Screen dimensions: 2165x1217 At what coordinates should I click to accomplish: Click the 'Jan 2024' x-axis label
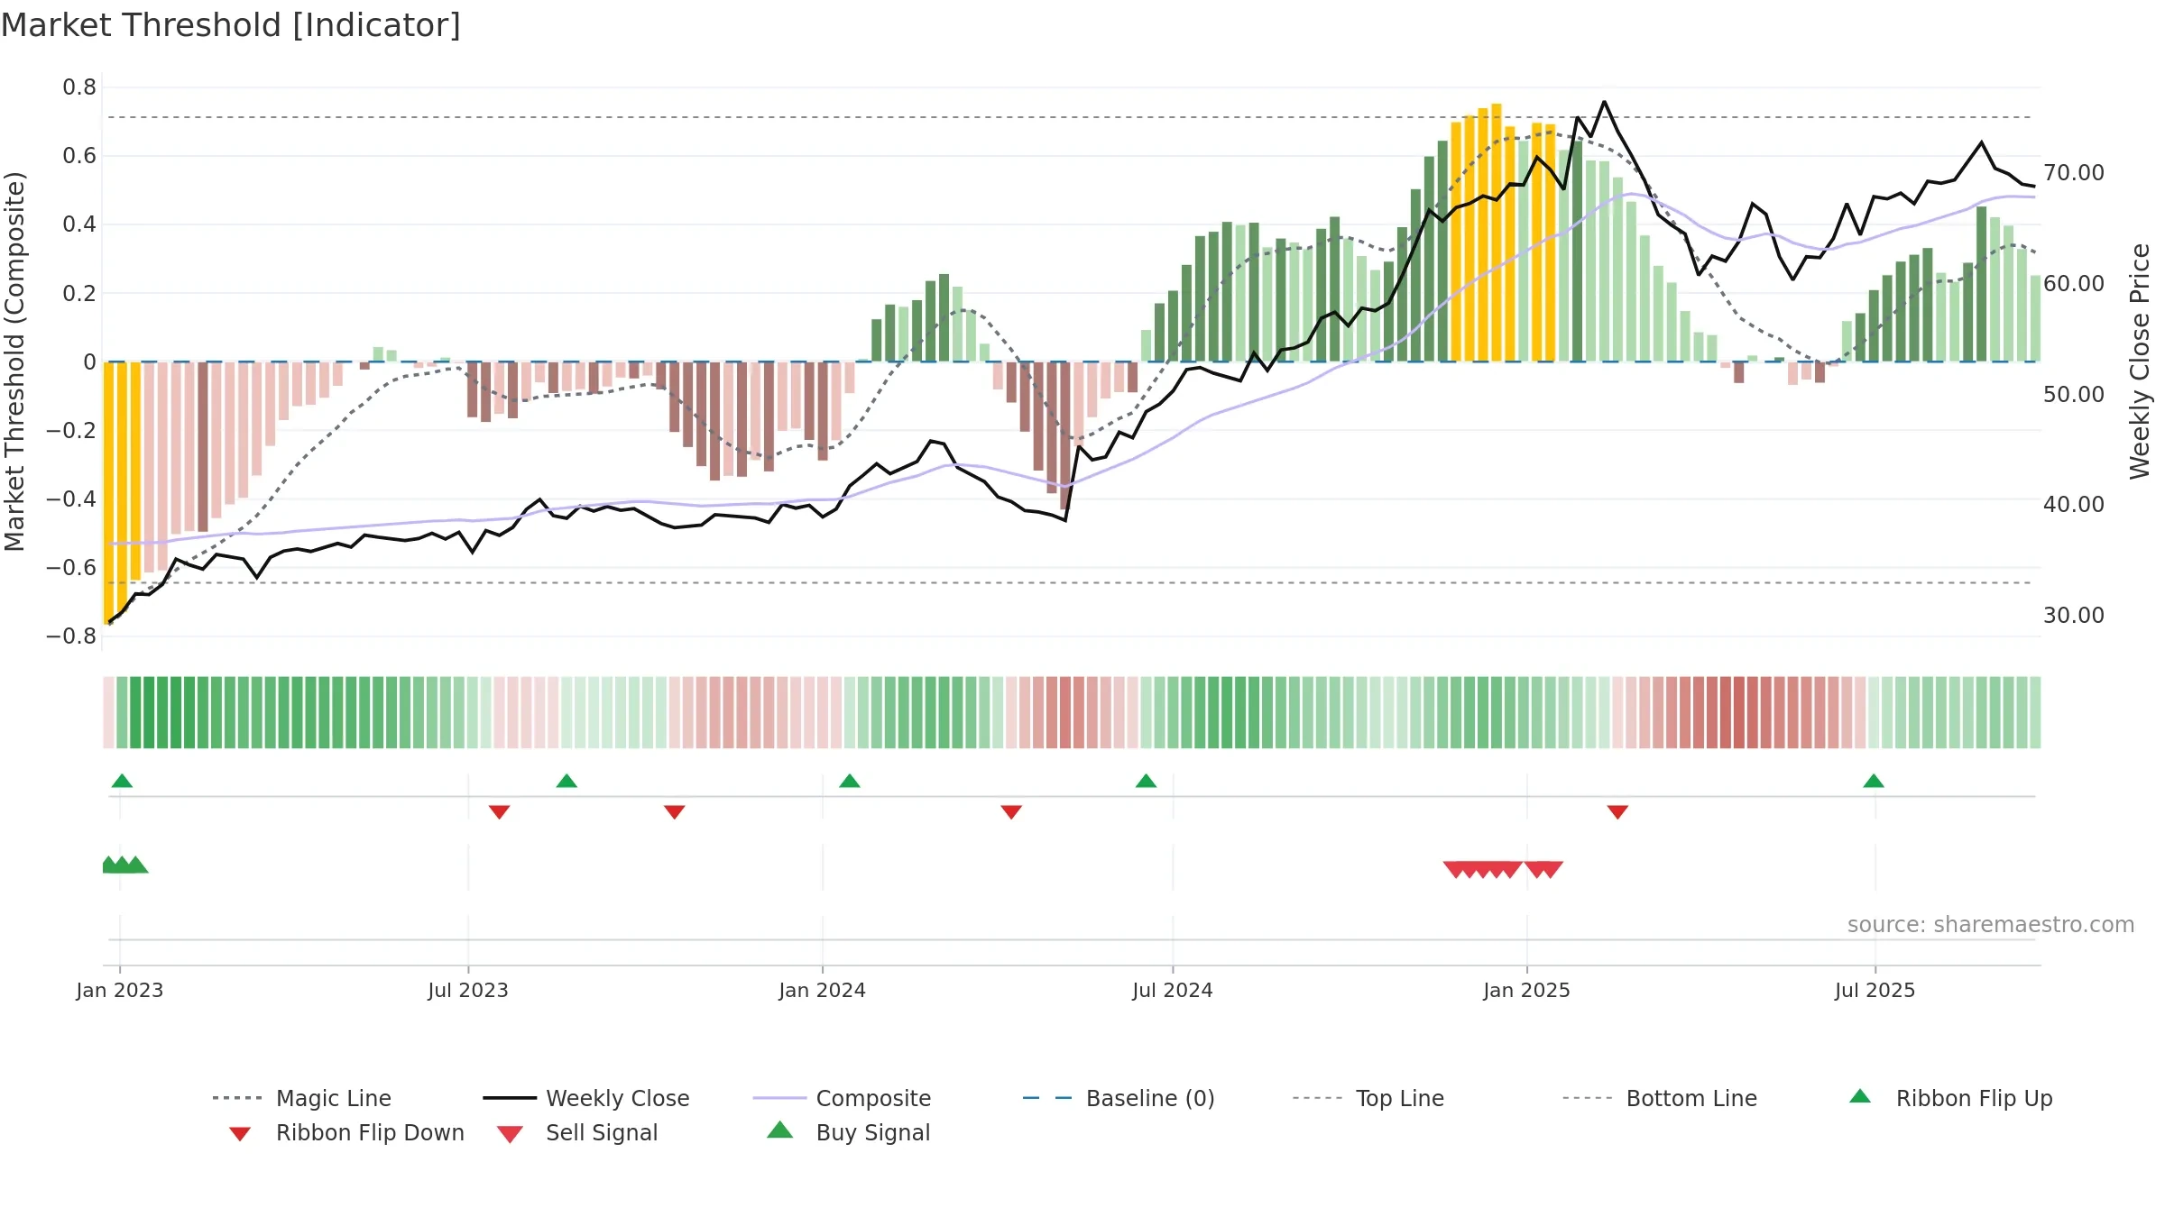pyautogui.click(x=823, y=990)
